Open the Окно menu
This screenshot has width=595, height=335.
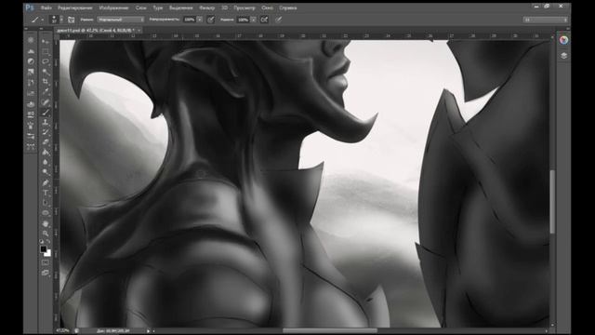coord(267,7)
